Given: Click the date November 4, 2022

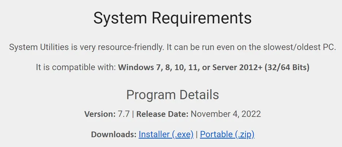Looking at the screenshot, I should pos(226,114).
